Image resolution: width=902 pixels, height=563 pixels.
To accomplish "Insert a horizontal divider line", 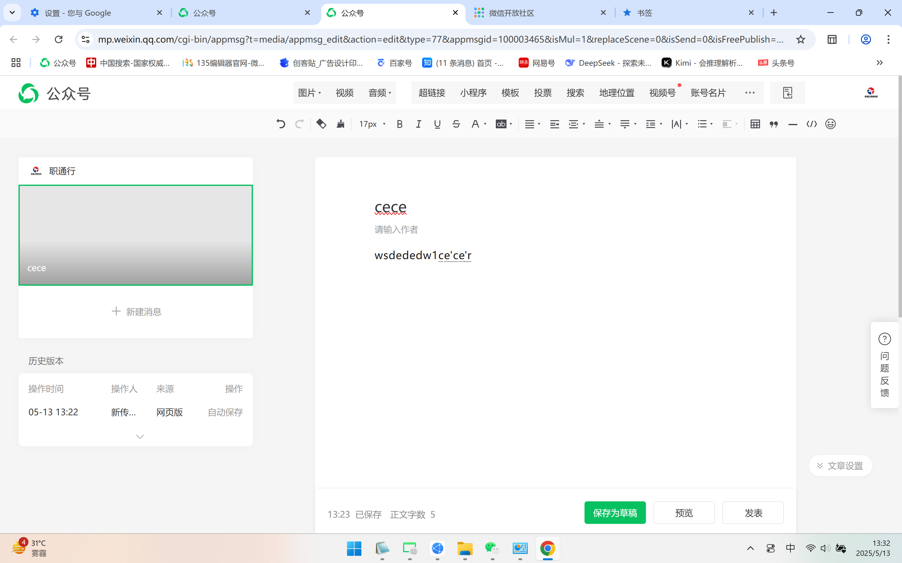I will pyautogui.click(x=793, y=124).
